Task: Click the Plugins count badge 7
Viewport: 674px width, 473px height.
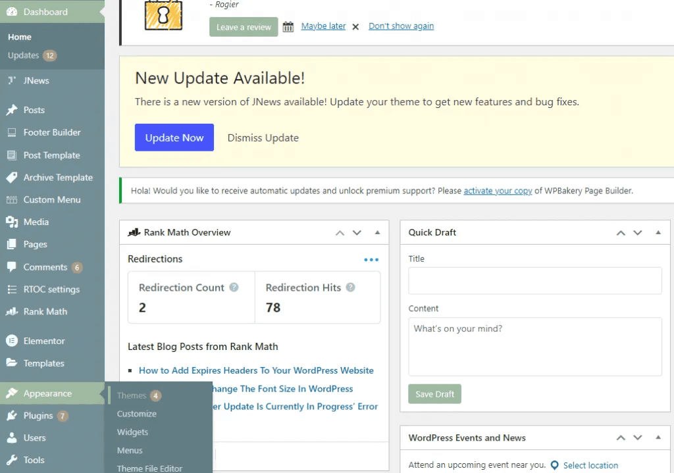Action: click(x=63, y=416)
